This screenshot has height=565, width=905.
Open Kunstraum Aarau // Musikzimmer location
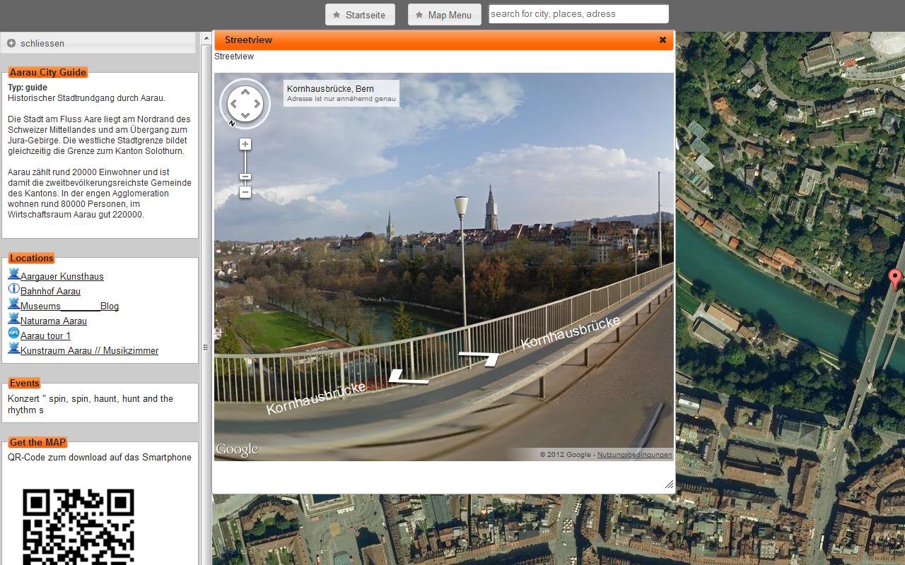(89, 351)
